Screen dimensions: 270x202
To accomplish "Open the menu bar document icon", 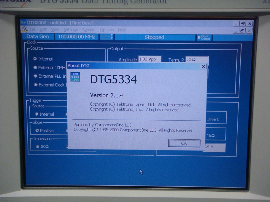I will pos(25,30).
